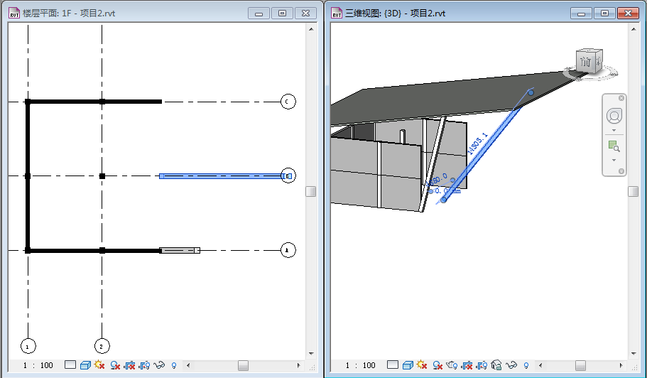Click Lock 3D View house icon
Image resolution: width=647 pixels, height=378 pixels.
[496, 364]
